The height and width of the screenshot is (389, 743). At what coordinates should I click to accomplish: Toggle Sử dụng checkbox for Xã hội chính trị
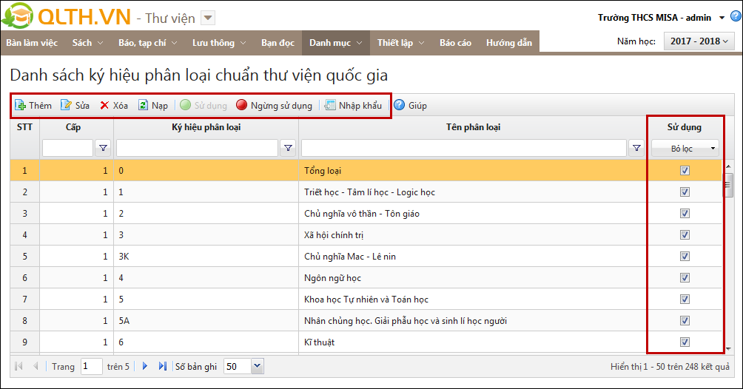tap(685, 235)
